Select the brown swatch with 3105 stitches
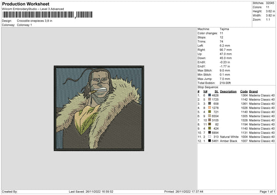The image size is (277, 195). (x=210, y=120)
